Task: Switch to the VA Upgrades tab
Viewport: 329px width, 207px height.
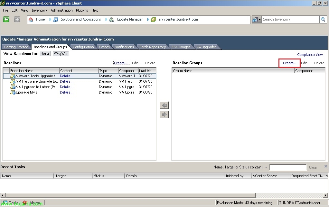Action: [x=206, y=47]
